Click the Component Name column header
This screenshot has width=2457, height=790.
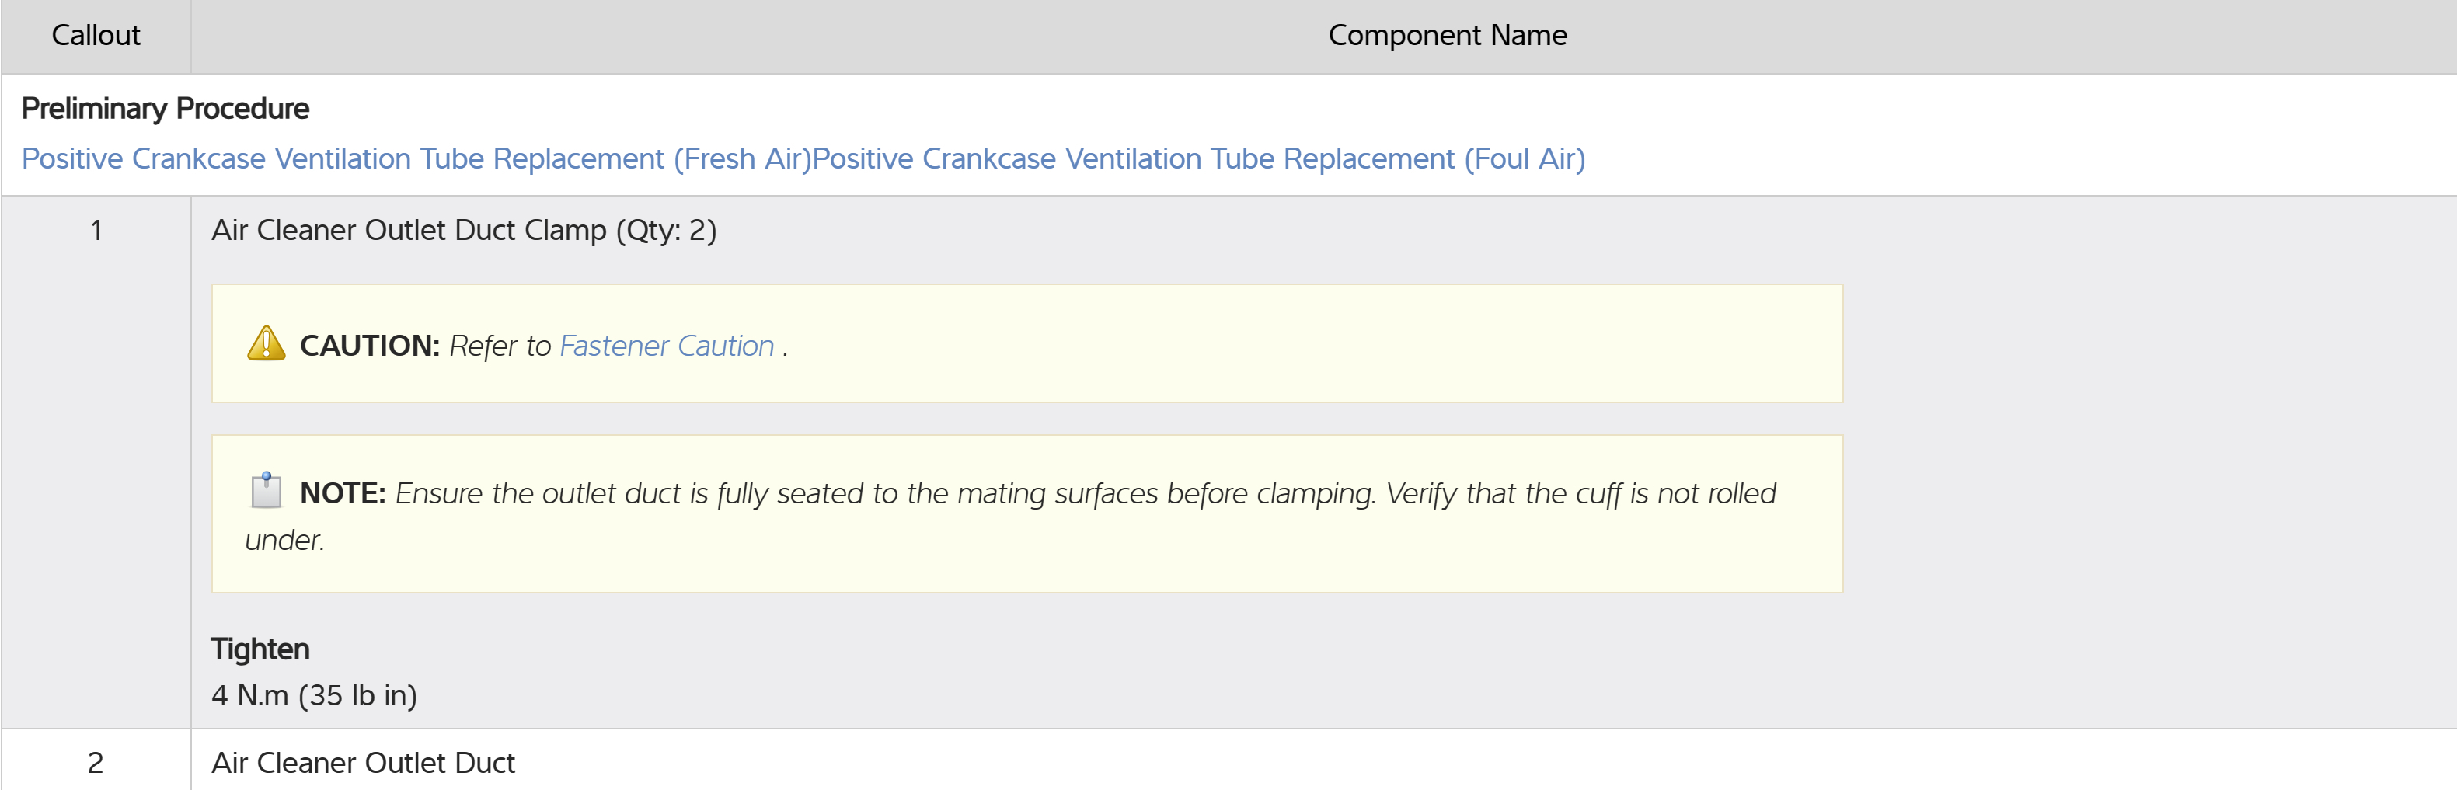[1446, 35]
